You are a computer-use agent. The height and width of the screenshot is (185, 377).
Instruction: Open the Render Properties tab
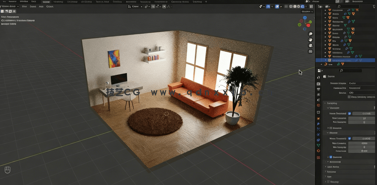318,84
